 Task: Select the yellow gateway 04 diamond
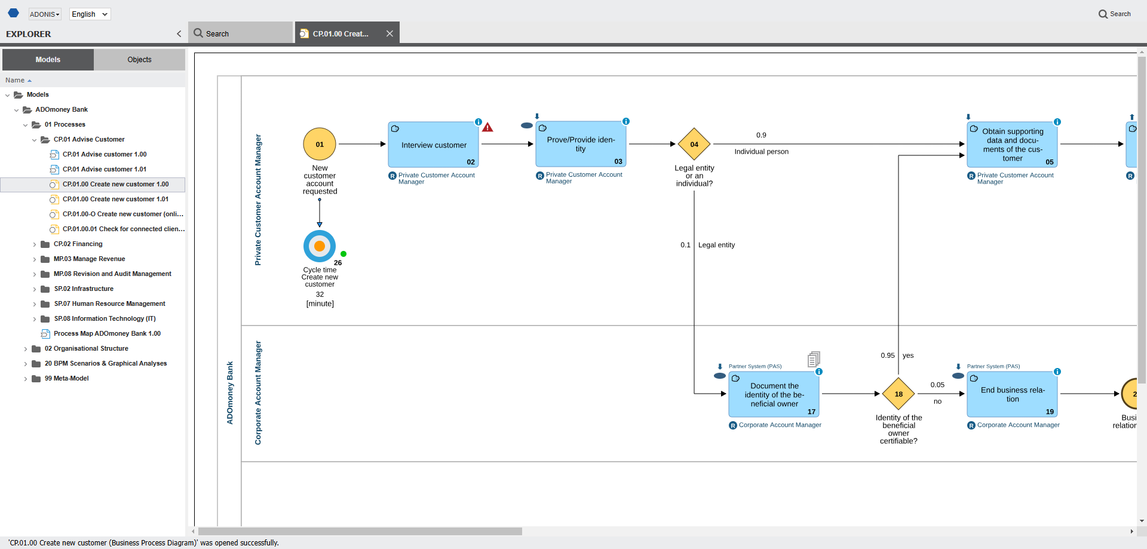pyautogui.click(x=694, y=144)
